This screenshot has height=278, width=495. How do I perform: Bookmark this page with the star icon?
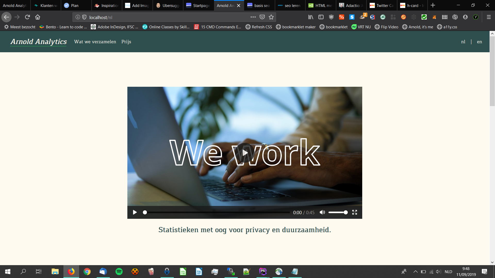pos(271,17)
